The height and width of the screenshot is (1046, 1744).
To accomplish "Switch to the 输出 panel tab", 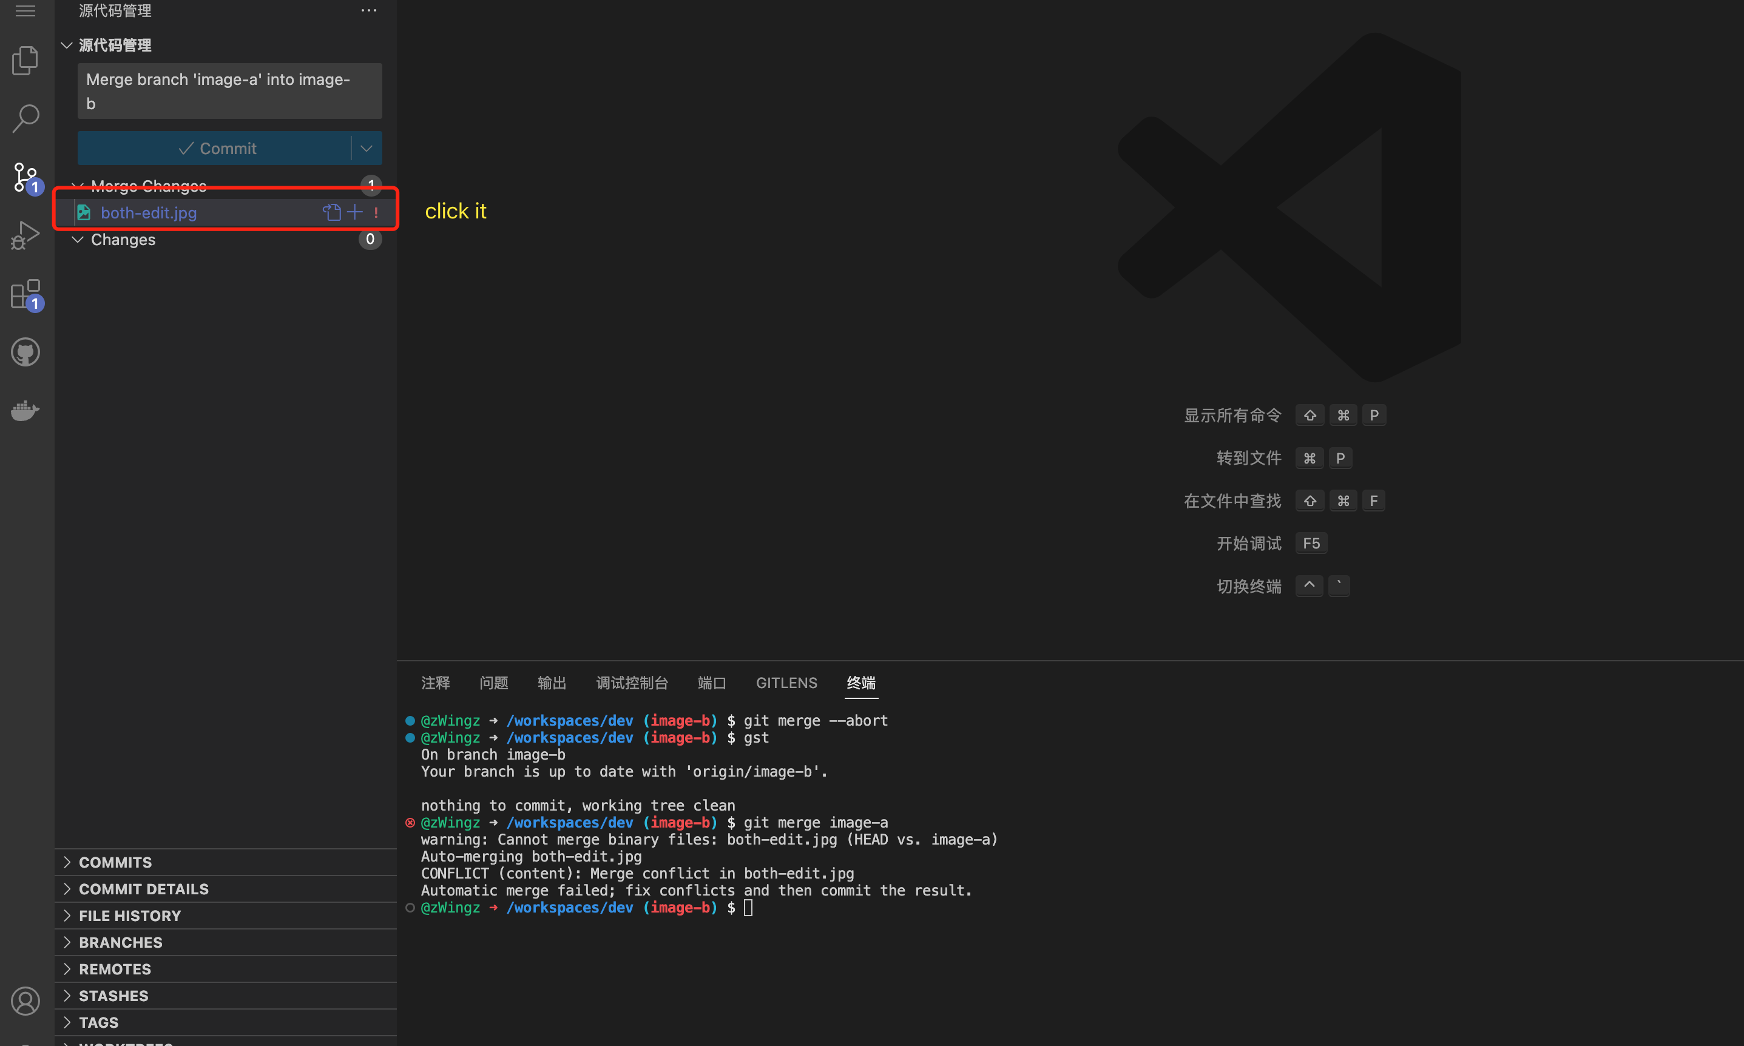I will tap(552, 683).
